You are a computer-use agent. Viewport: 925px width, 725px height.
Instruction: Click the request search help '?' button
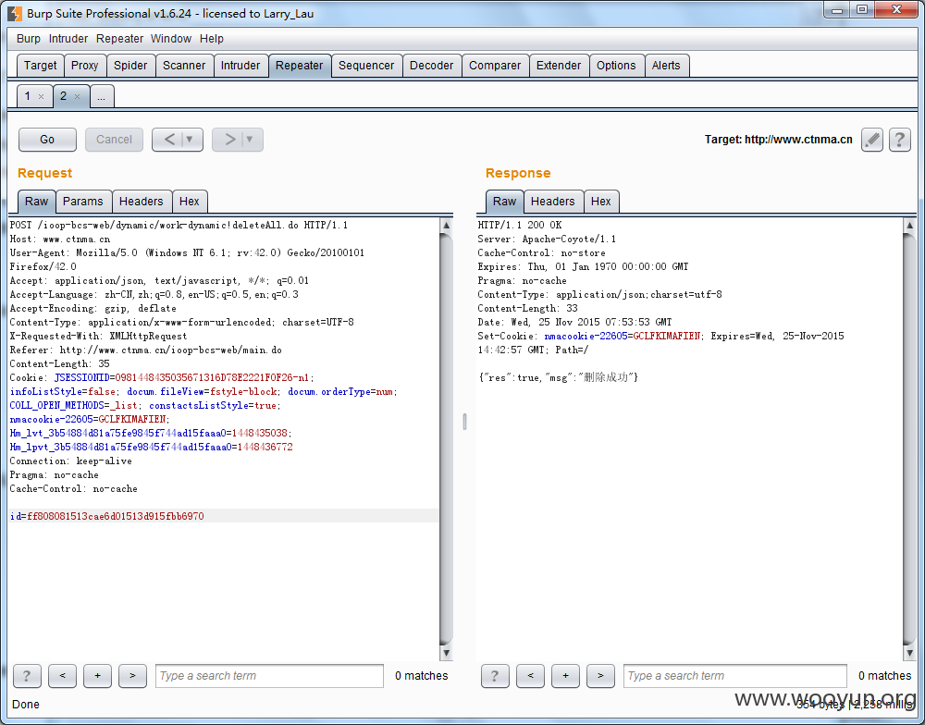pos(27,675)
